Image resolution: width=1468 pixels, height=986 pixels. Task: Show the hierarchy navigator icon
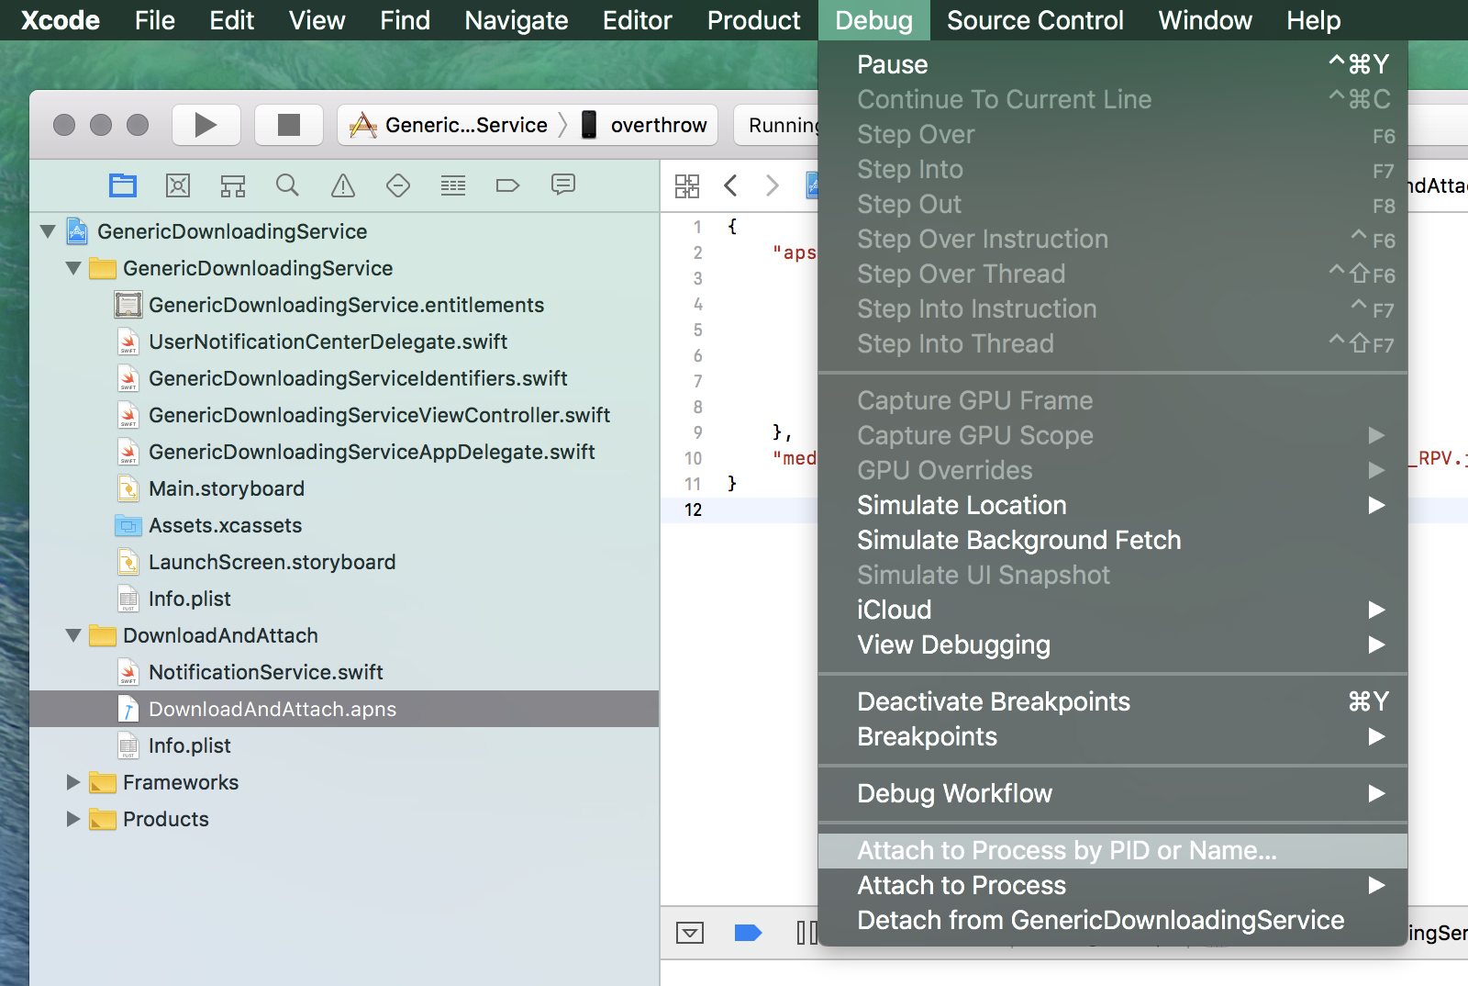(233, 185)
